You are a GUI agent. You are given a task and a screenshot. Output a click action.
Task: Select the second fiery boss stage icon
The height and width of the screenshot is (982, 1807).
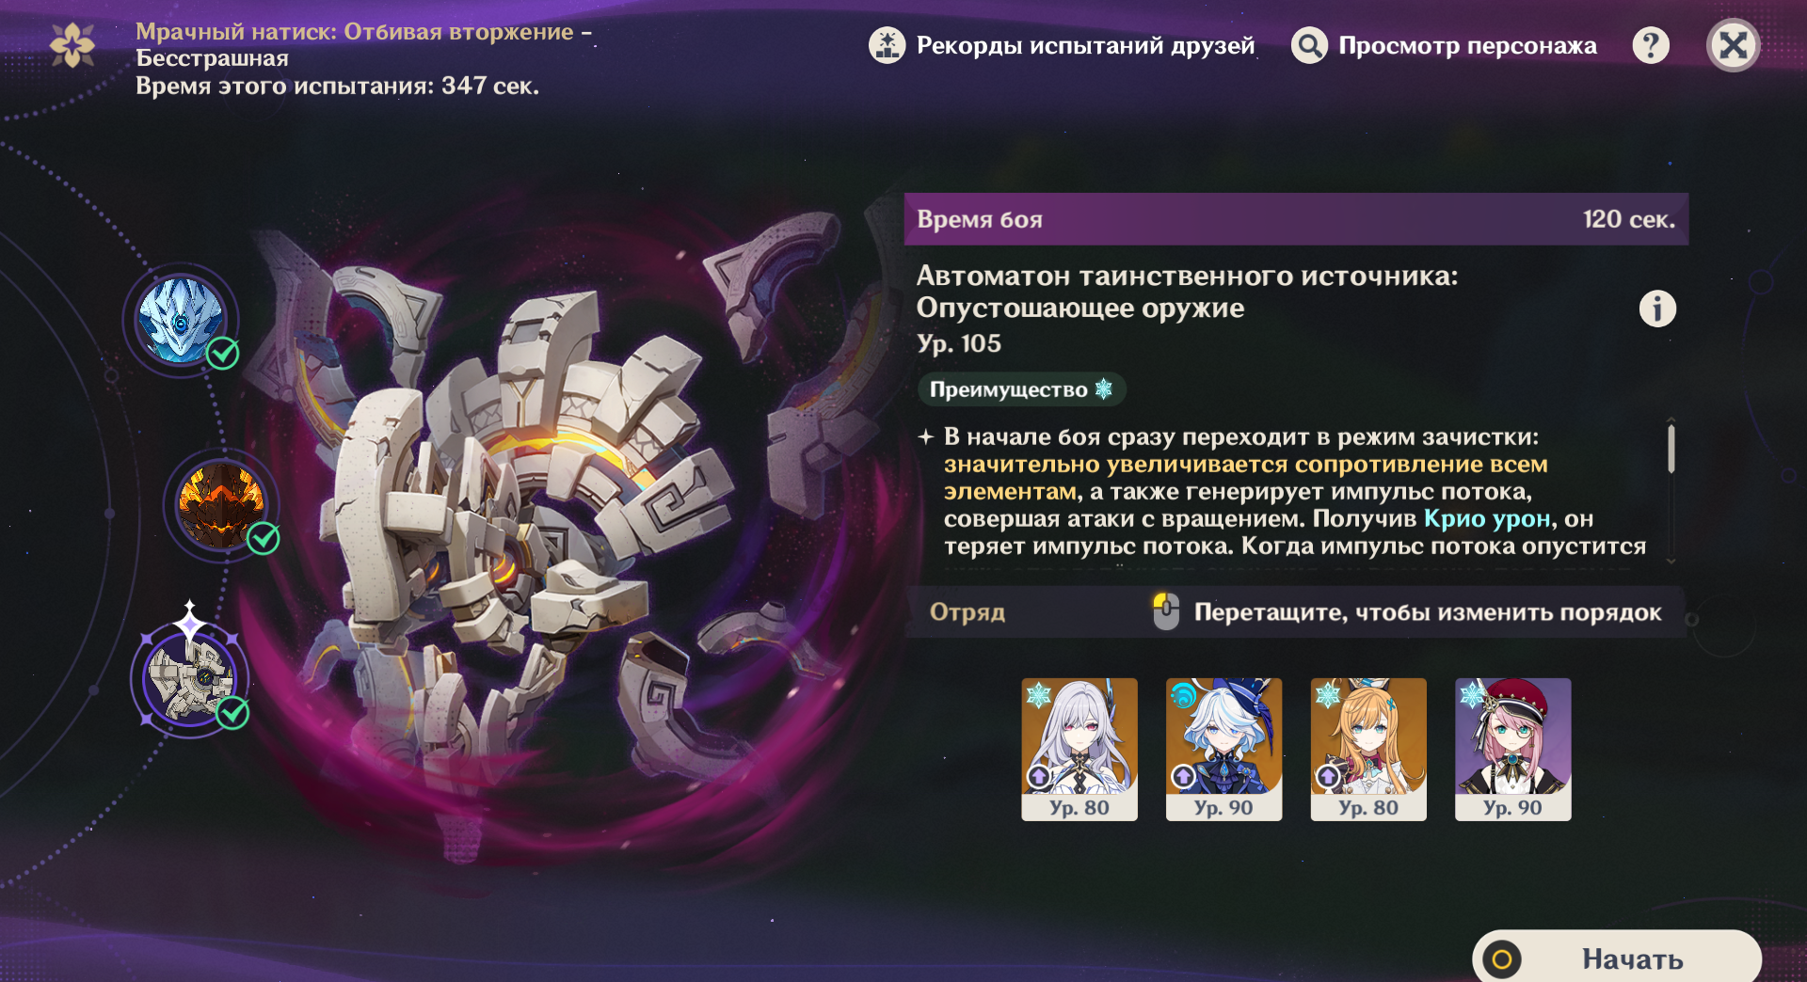coord(222,505)
